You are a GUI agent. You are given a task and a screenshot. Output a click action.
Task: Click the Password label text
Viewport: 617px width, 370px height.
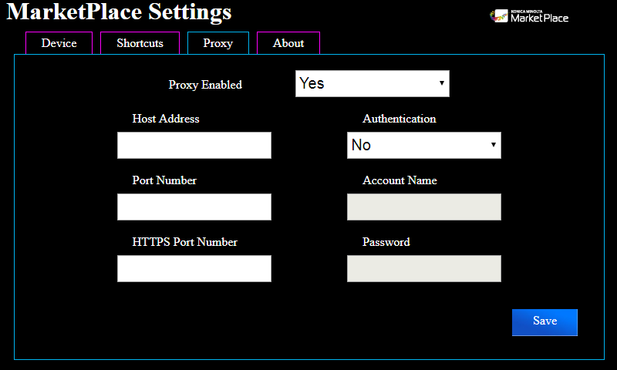(386, 242)
